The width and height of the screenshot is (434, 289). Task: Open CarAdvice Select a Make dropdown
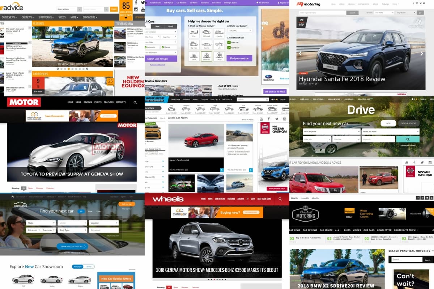click(x=69, y=9)
